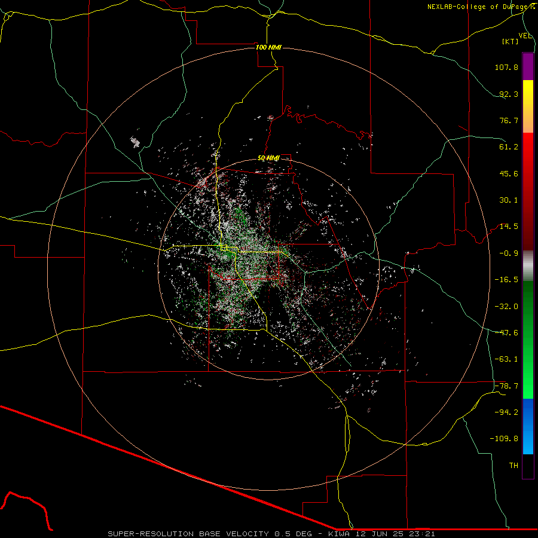Click the 61.2 velocity scale value
Viewport: 538px width, 538px height.
(509, 147)
